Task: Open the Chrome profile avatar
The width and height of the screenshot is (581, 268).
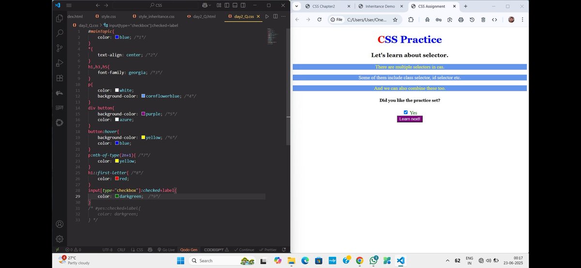Action: coord(511,20)
